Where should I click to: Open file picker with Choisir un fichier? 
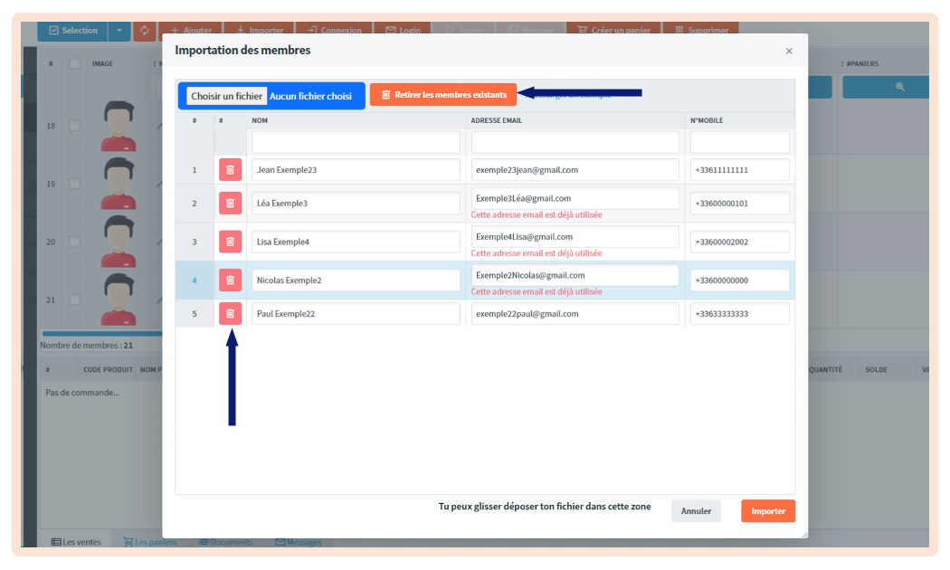[x=226, y=96]
